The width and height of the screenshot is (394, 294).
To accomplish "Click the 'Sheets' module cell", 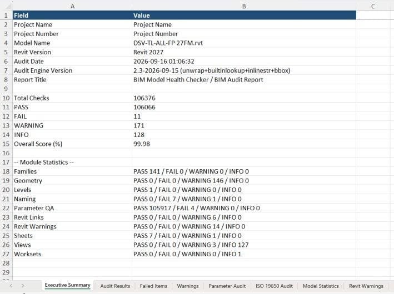I will coord(72,236).
